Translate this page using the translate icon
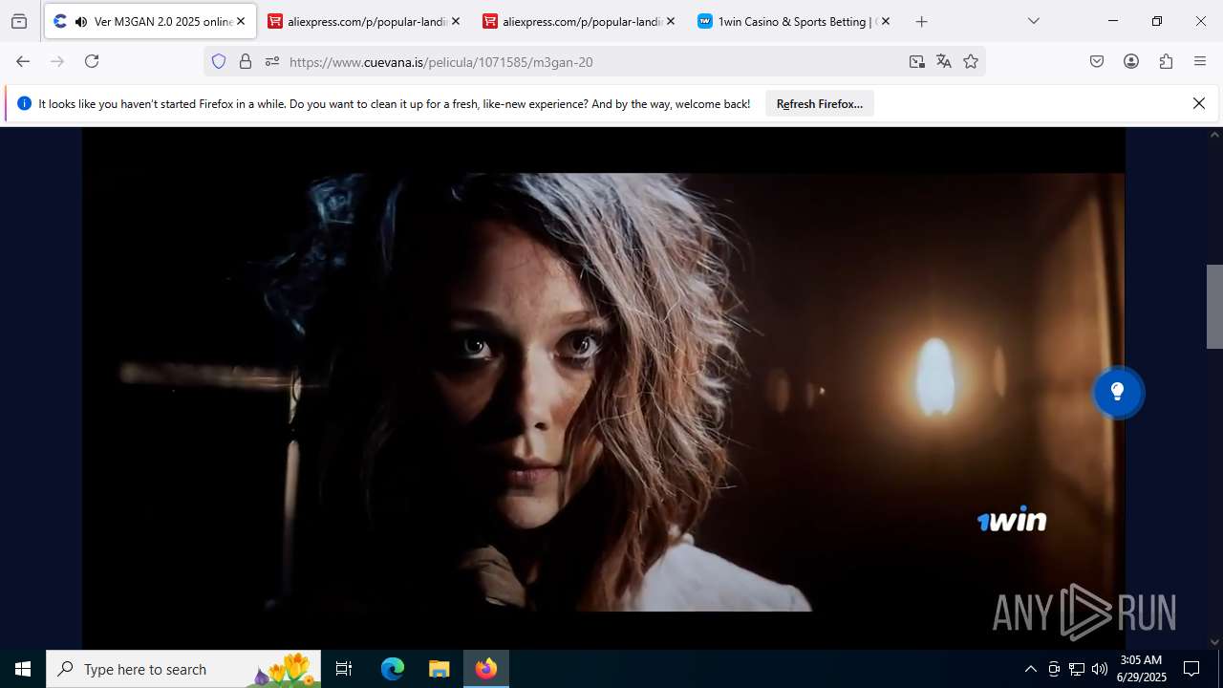 (944, 61)
